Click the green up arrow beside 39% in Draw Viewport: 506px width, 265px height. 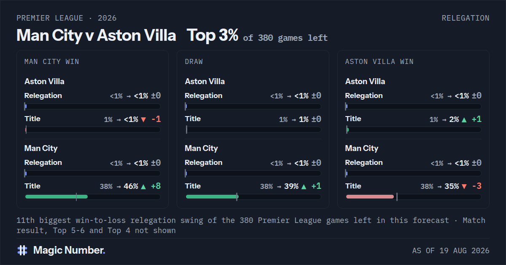point(304,186)
